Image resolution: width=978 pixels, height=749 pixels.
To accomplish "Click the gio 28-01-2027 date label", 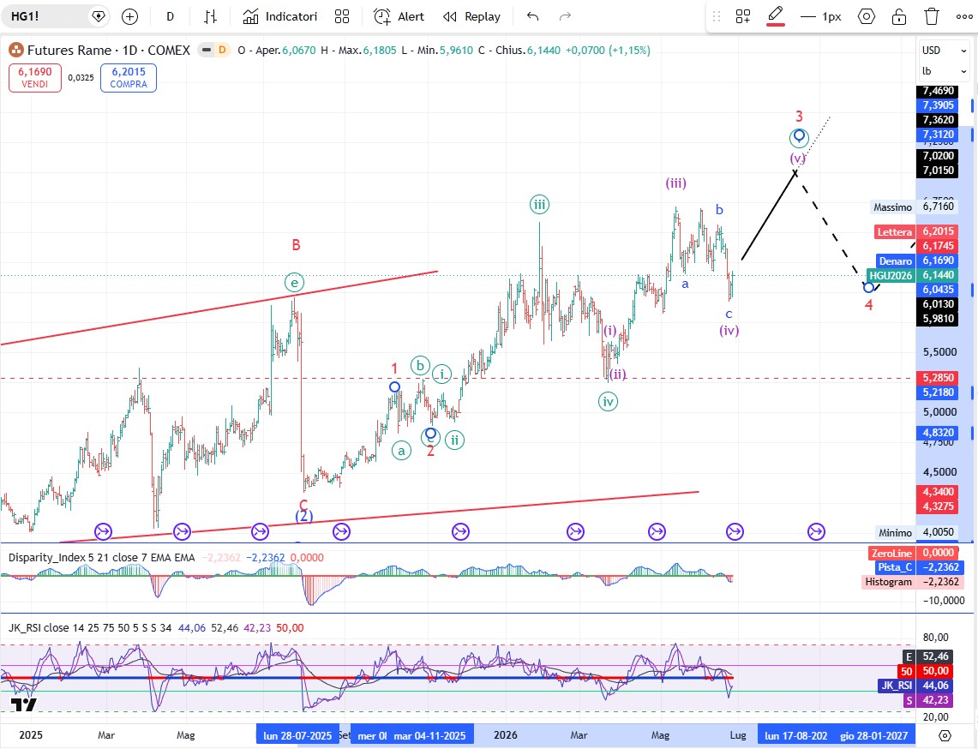I will (x=873, y=736).
